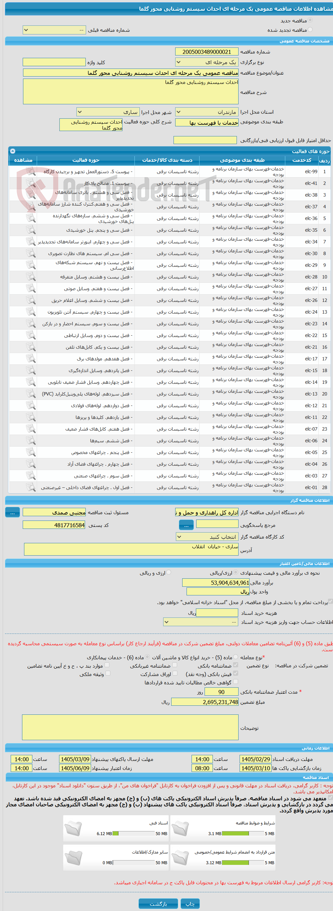
Task: Sort by the طبقه بندی موضوعی column header
Action: (x=242, y=160)
